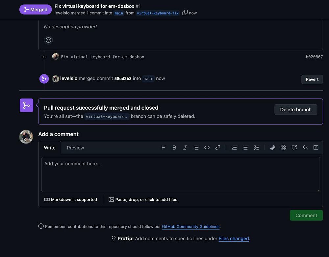Insert a saved reply
Viewport: 329px width, 257px height.
pos(305,148)
